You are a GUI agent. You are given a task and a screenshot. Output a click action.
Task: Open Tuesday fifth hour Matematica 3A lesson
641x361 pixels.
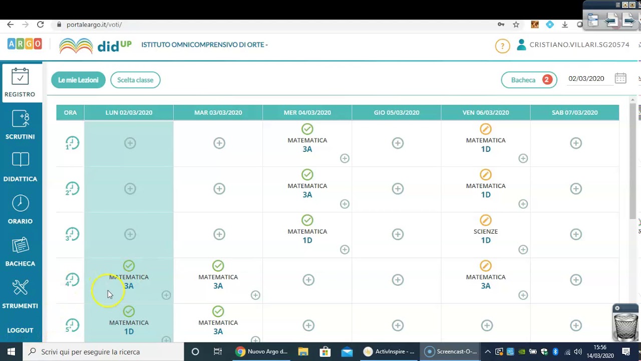tap(218, 321)
